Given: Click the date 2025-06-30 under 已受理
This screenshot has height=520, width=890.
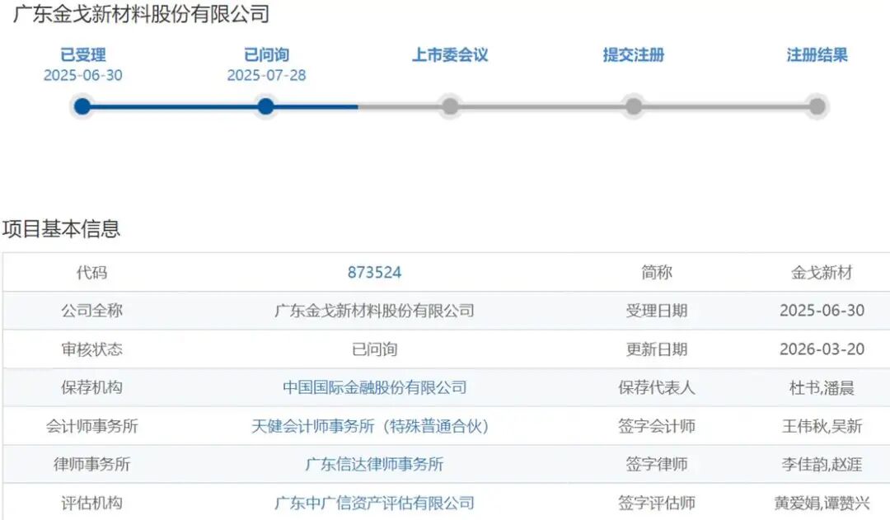Looking at the screenshot, I should point(83,76).
